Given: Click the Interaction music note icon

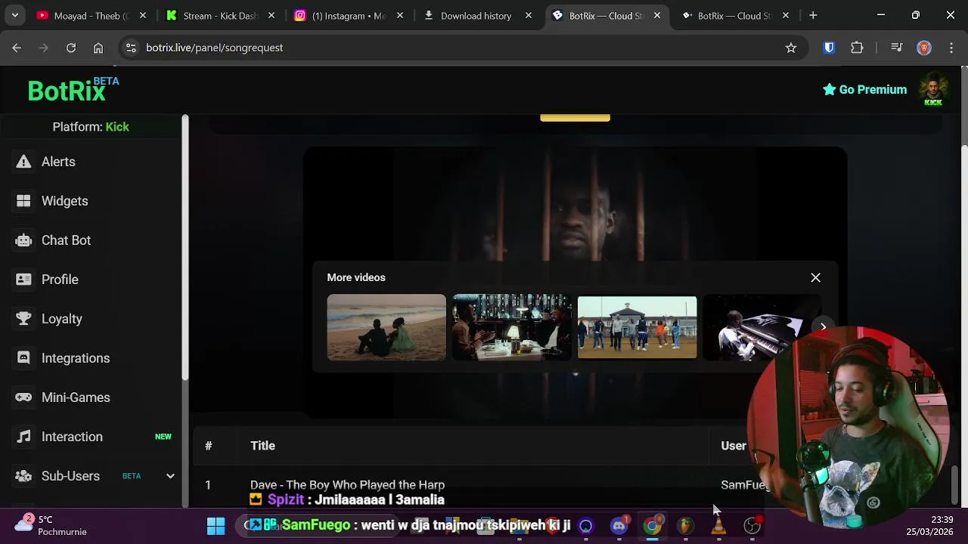Looking at the screenshot, I should pyautogui.click(x=24, y=437).
